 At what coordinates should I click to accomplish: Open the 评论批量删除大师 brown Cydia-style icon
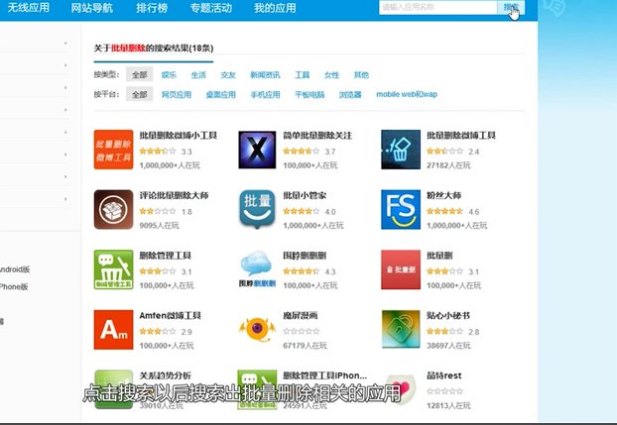pos(113,210)
